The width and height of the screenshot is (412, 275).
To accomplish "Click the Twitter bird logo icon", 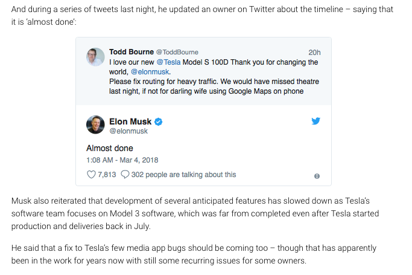I will click(x=315, y=121).
